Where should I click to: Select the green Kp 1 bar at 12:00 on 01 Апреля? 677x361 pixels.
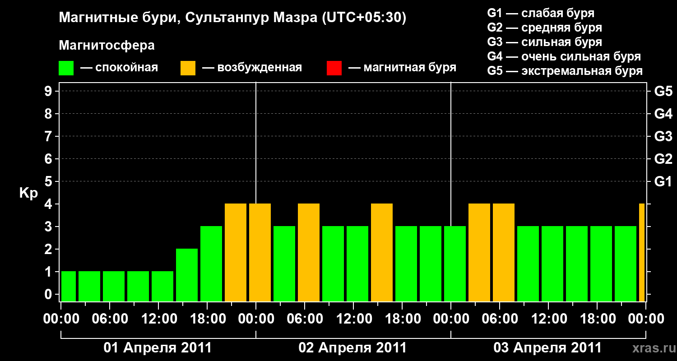click(162, 286)
